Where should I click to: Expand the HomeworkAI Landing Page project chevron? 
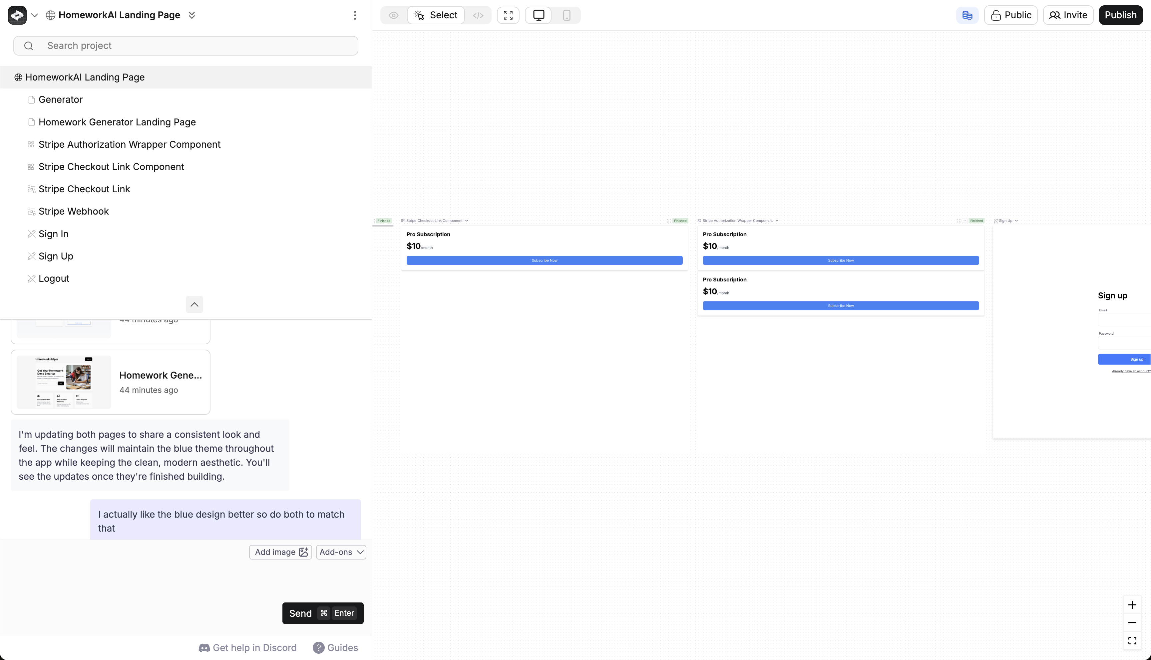coord(192,15)
